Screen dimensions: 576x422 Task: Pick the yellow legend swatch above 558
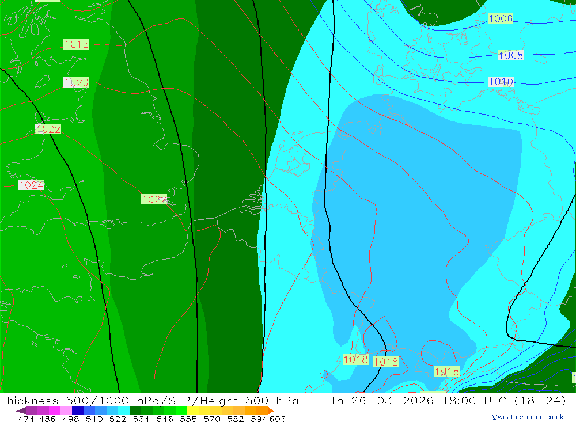[x=193, y=410]
